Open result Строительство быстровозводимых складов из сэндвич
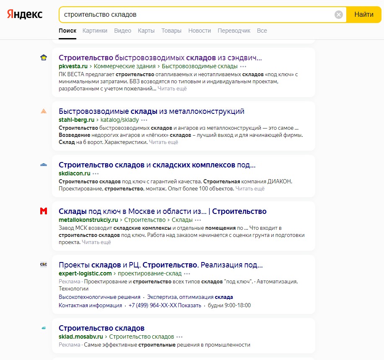Screen dimensions: 384x360 point(160,58)
